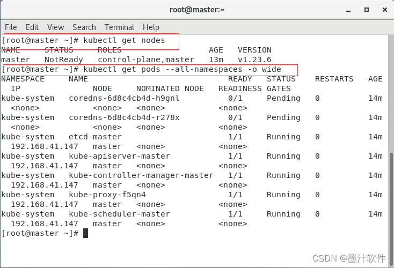Screen dimensions: 394x268
Task: Click Pending status of coredns r278x pod
Action: coord(283,117)
